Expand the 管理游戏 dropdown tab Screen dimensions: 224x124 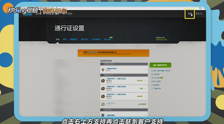[74, 39]
